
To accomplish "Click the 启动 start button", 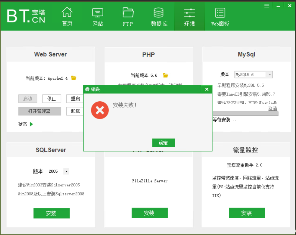I will 28,99.
